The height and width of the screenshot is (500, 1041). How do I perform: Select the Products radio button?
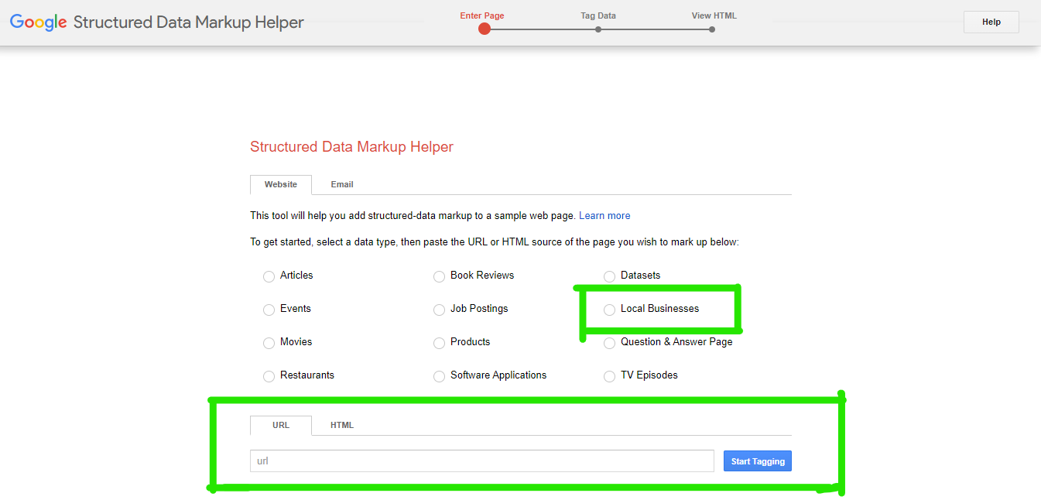click(440, 343)
